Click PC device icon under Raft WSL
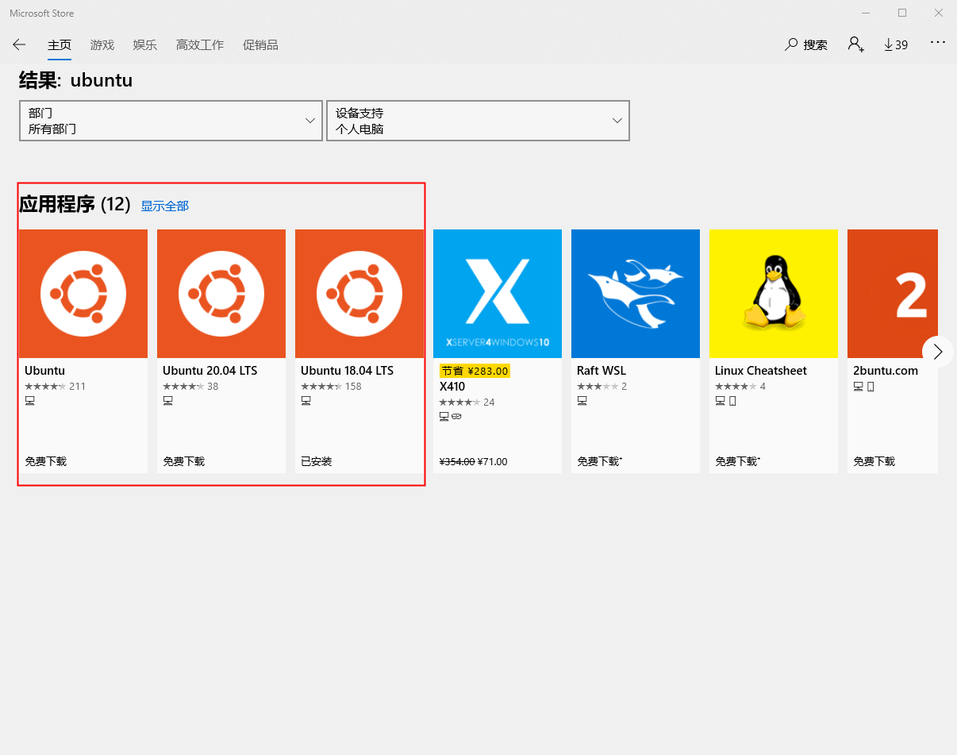 582,401
